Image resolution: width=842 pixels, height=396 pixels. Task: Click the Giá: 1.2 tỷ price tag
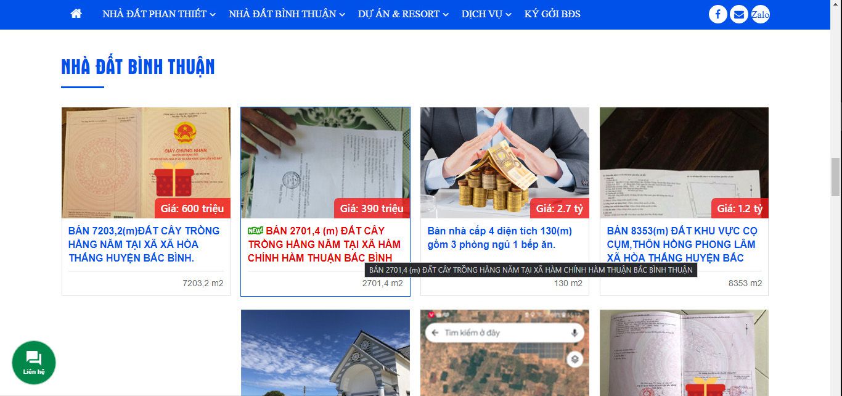click(x=740, y=208)
